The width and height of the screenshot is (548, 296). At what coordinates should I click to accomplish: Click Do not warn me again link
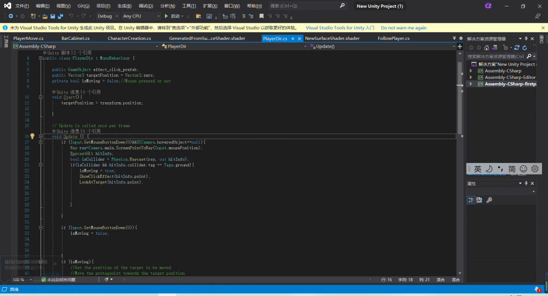tap(404, 28)
